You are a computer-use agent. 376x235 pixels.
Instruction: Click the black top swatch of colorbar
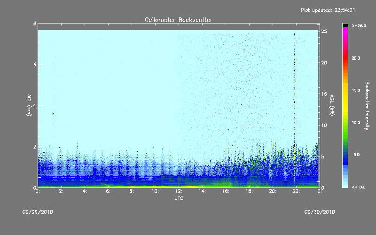[345, 25]
